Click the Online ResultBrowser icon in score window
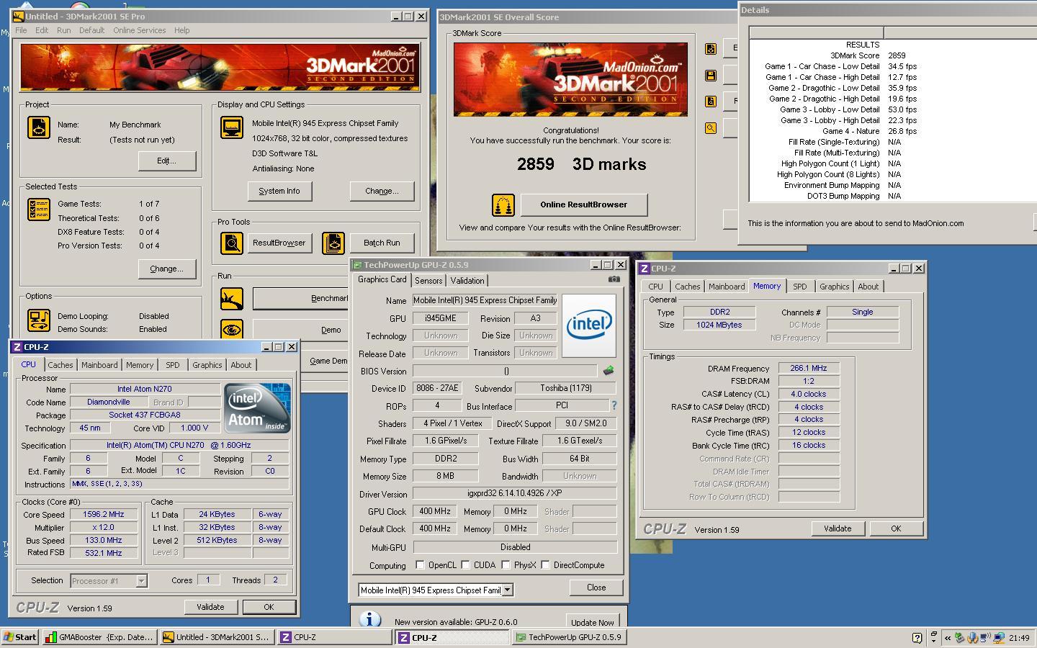1037x648 pixels. point(503,205)
